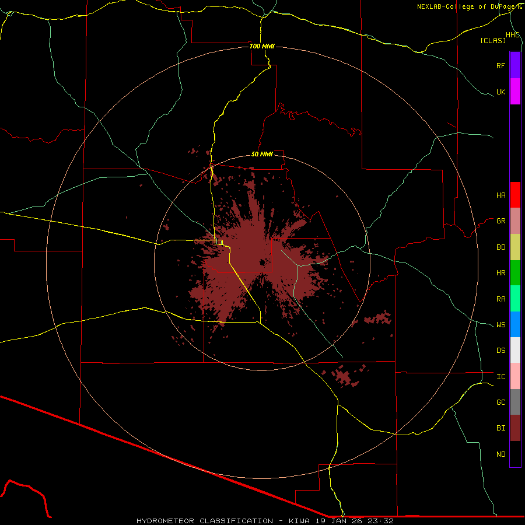Click the "100 NMI" range ring label

click(x=262, y=46)
